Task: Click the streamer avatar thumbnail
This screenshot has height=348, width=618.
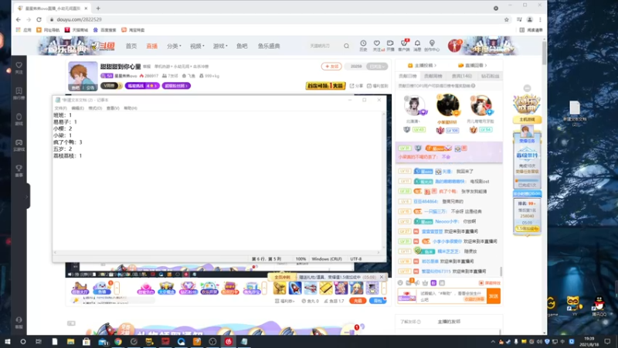Action: pyautogui.click(x=83, y=76)
